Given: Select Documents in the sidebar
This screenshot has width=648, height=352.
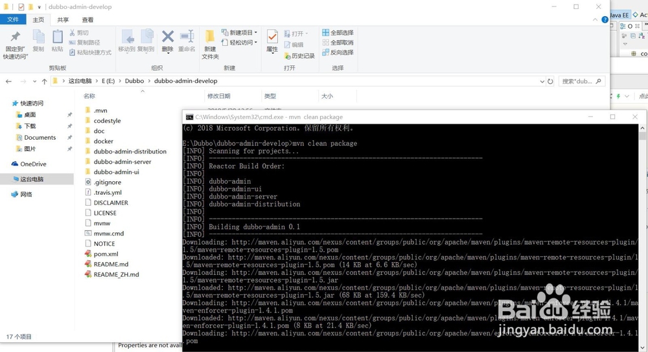Looking at the screenshot, I should pos(36,137).
